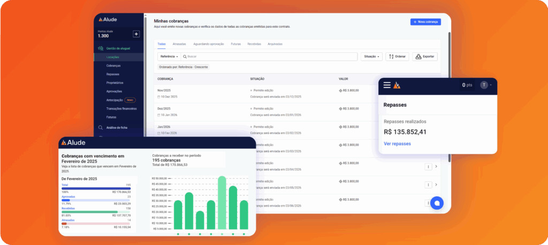Image resolution: width=548 pixels, height=245 pixels.
Task: Open the Referência dropdown
Action: 169,56
